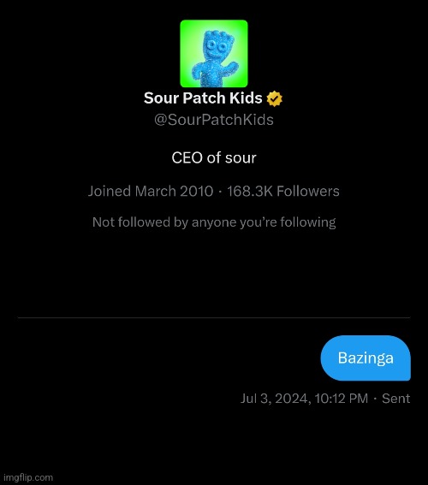Click the gold verified checkmark badge
Viewport: 428px width, 485px height.
pyautogui.click(x=275, y=98)
